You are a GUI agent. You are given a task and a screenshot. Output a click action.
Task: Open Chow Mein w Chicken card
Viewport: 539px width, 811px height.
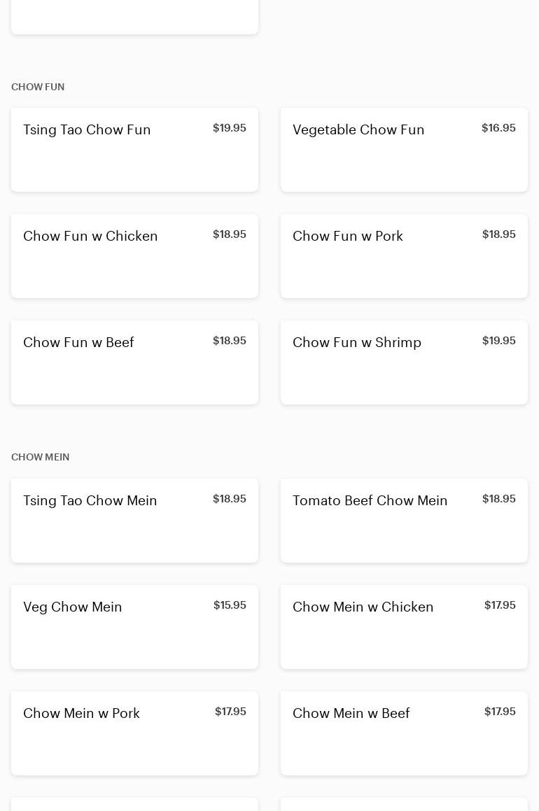click(404, 626)
